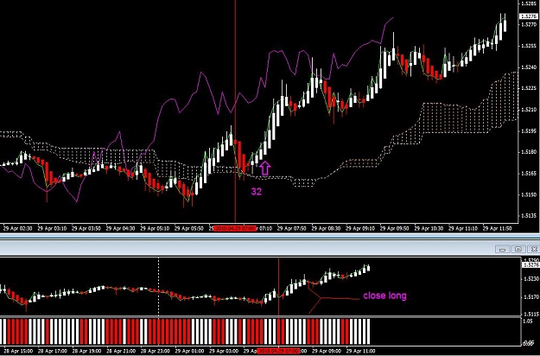Click the red 2010.04.29 07:00 label on upper time axis
Viewport: 540px width, 356px height.
click(235, 228)
